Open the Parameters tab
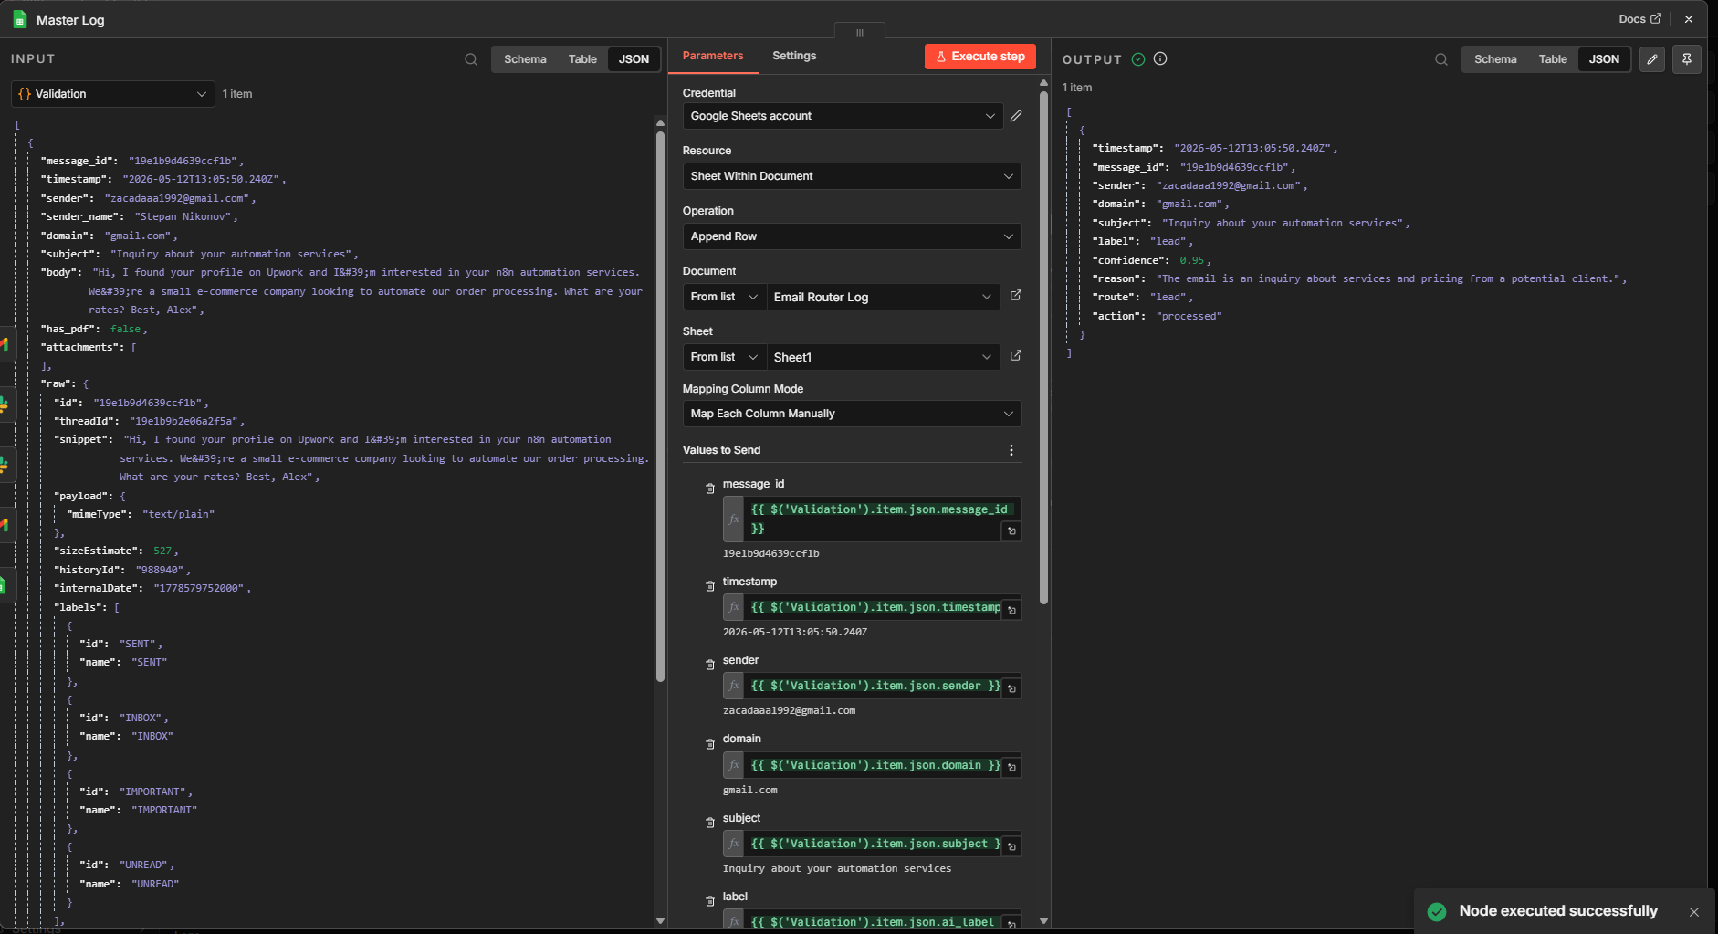The image size is (1718, 934). tap(713, 56)
